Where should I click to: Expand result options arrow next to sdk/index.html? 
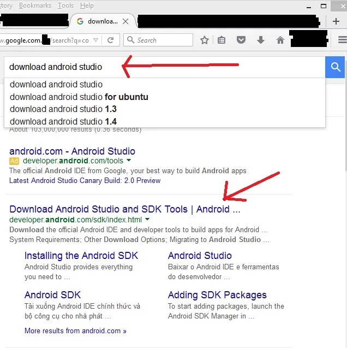147,219
